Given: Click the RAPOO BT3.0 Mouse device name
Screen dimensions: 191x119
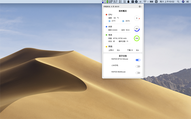Looking at the screenshot, I should [120, 59].
